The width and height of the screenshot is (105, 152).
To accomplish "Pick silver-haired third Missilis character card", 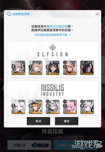I will 53,107.
